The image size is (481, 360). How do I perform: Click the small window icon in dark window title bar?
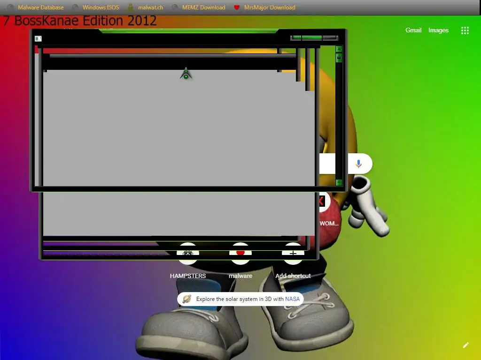pyautogui.click(x=38, y=38)
